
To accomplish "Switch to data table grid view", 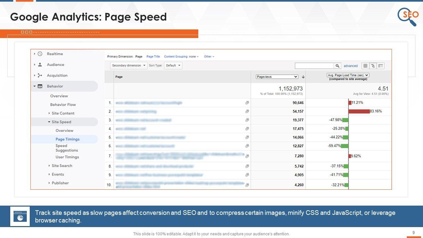I will pos(365,66).
